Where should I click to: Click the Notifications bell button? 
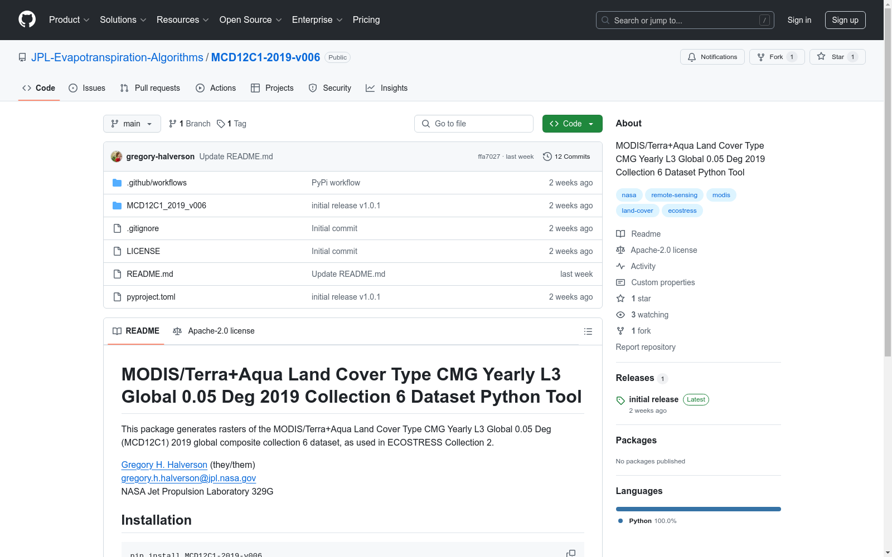point(712,57)
